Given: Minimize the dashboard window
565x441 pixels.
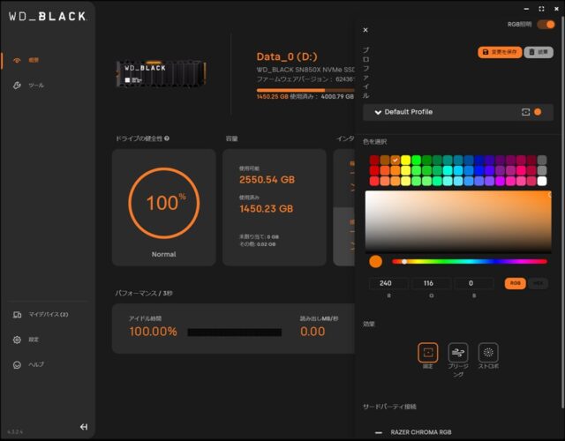Looking at the screenshot, I should point(526,9).
